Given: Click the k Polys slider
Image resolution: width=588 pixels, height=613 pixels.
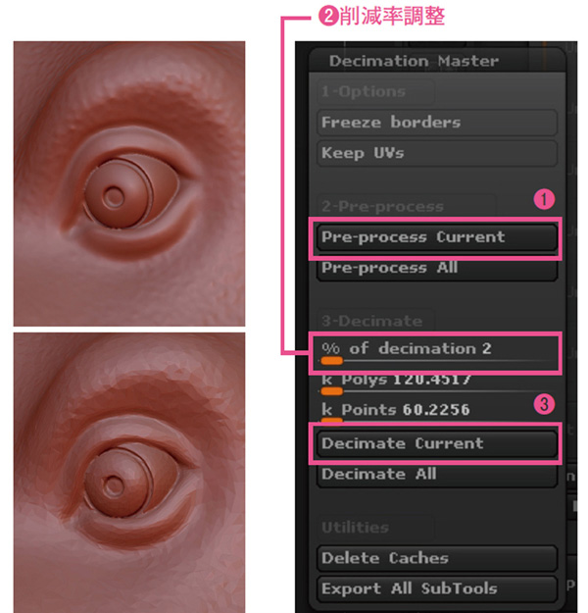Looking at the screenshot, I should 437,384.
